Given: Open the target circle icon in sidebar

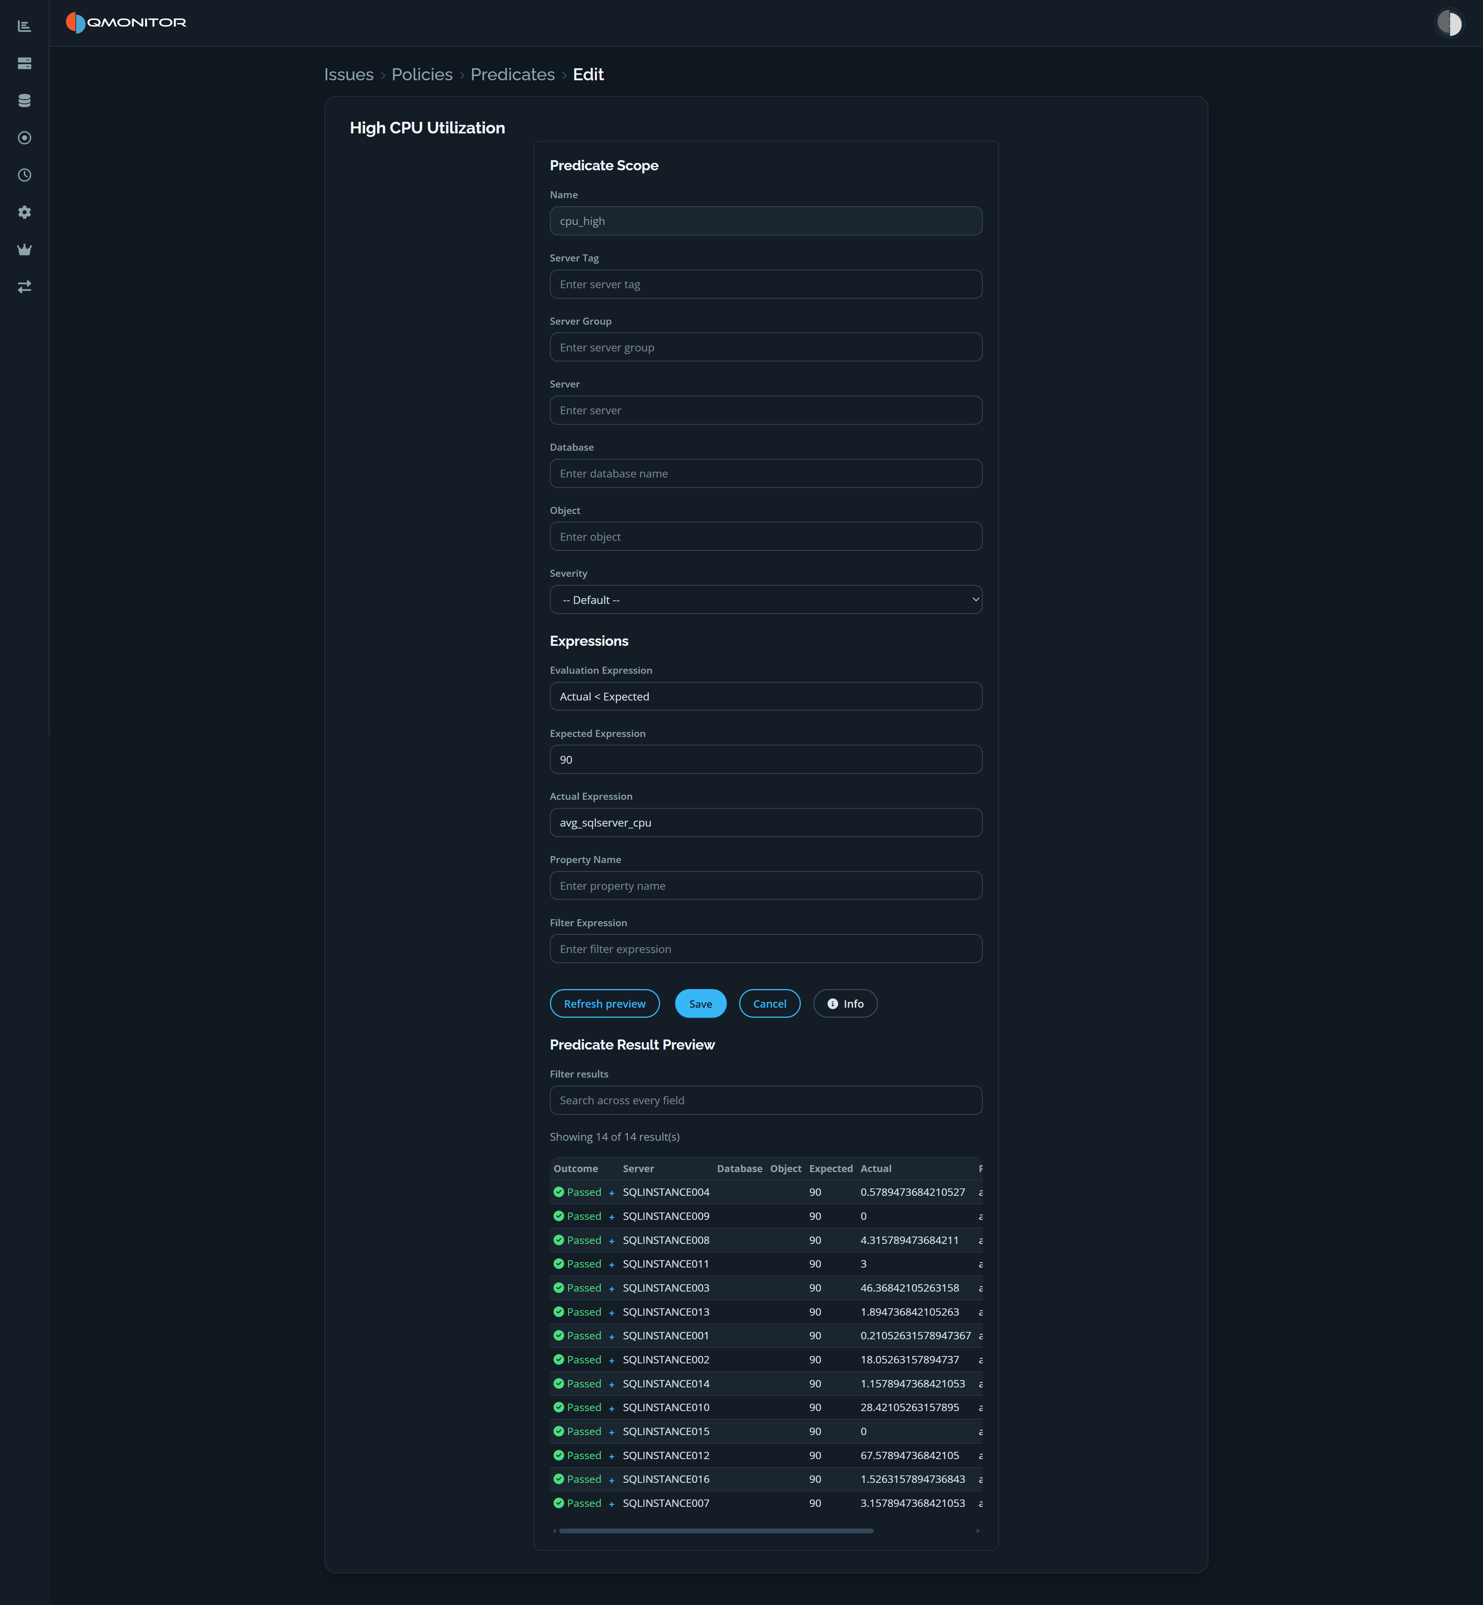Looking at the screenshot, I should [24, 138].
